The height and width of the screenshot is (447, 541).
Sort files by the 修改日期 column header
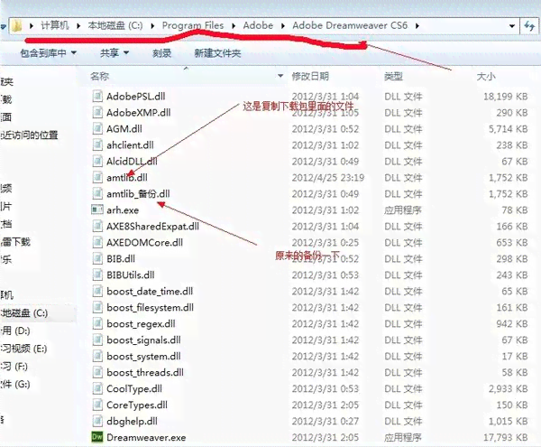pyautogui.click(x=310, y=76)
